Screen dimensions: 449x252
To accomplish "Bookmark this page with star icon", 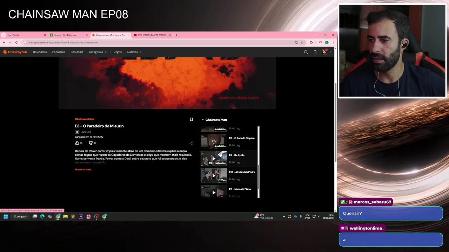I will [302, 42].
